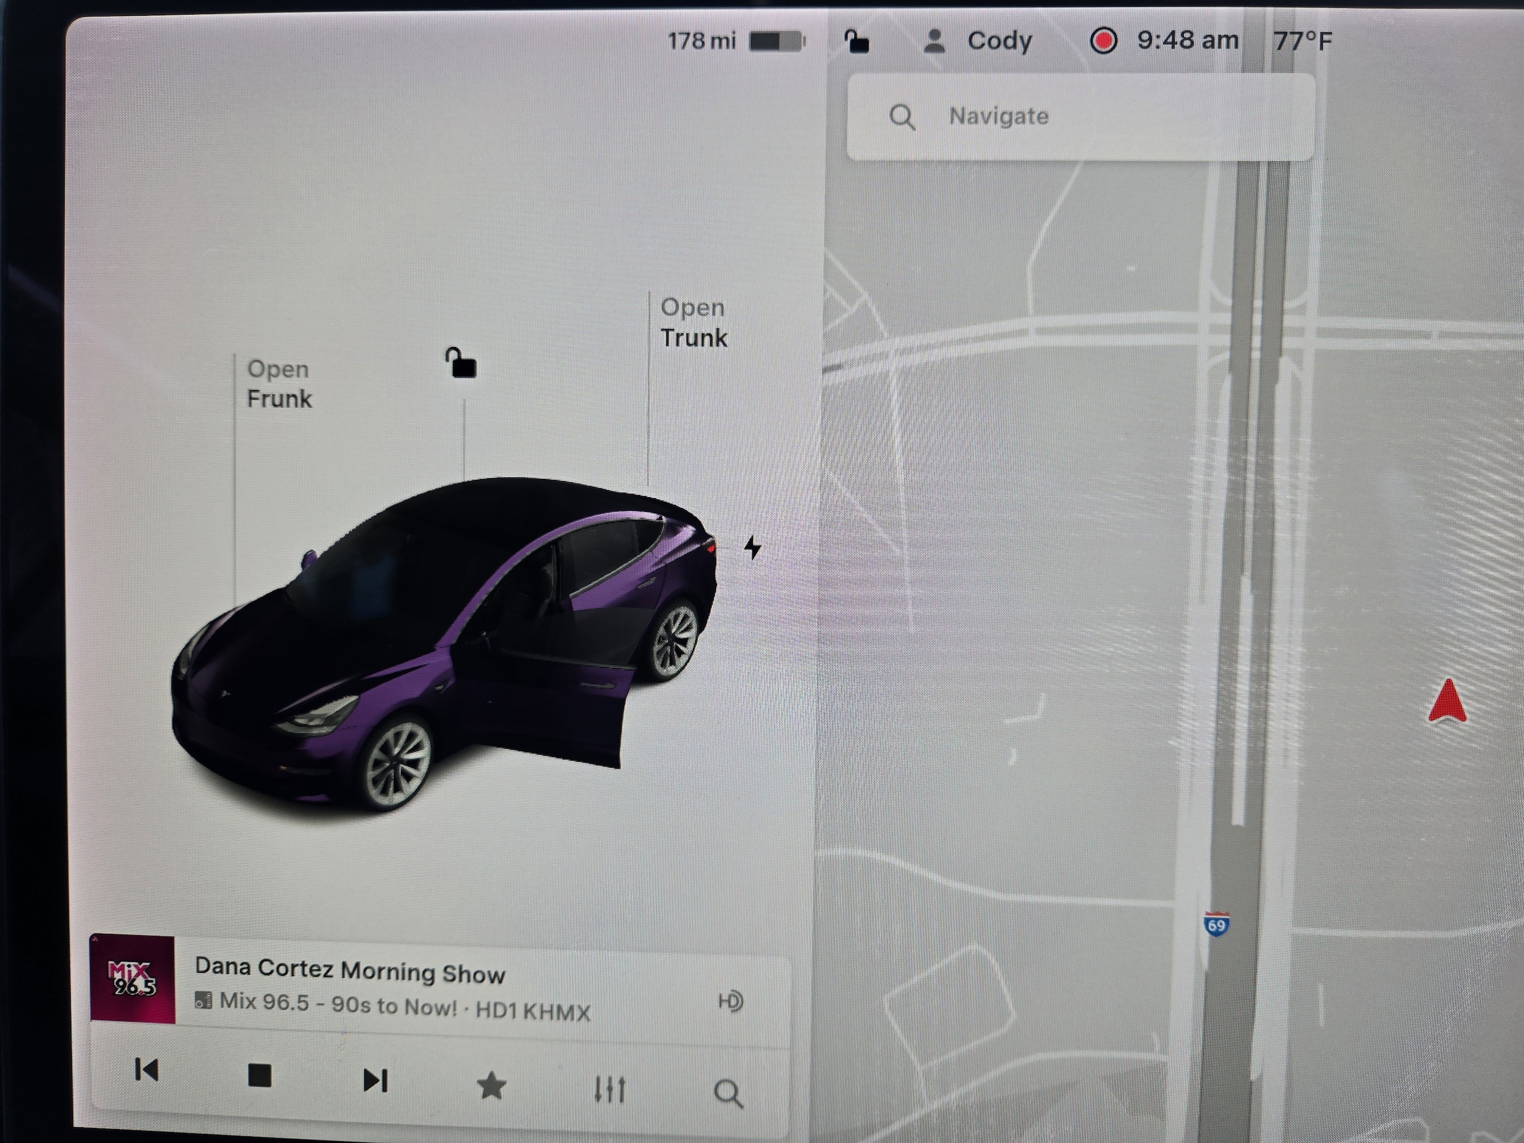
Task: Open Mix 96.5 station artwork
Action: click(132, 979)
